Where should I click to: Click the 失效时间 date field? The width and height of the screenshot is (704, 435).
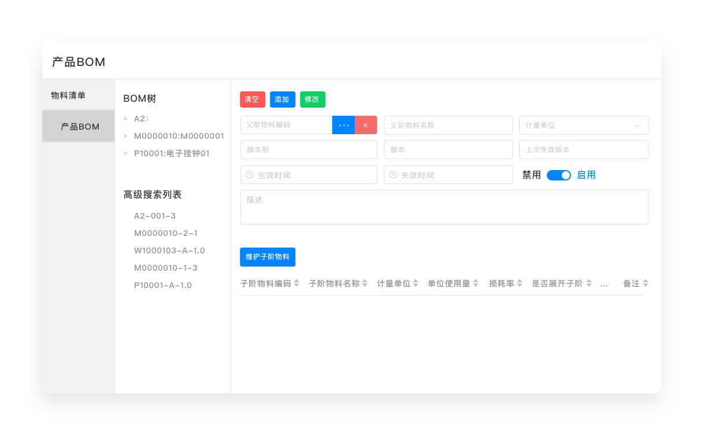click(449, 175)
